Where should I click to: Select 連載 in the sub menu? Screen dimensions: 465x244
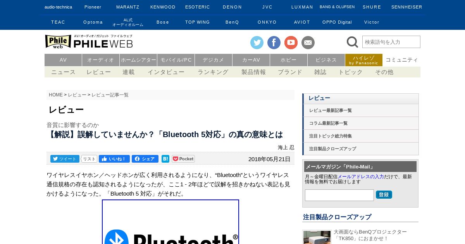(129, 72)
